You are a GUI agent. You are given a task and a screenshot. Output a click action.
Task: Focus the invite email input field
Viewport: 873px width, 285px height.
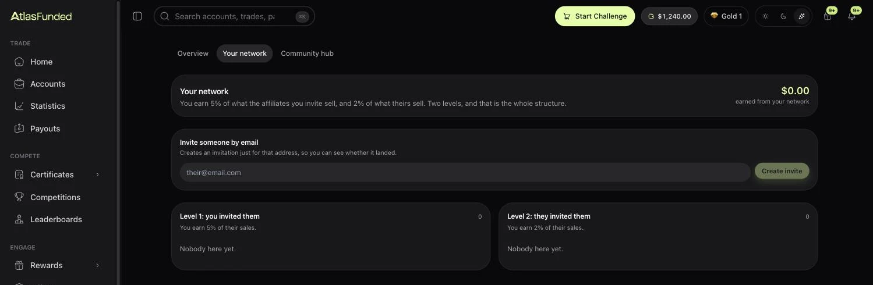pyautogui.click(x=465, y=173)
